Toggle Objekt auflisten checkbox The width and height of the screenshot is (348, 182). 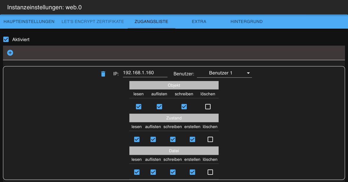[x=159, y=107]
